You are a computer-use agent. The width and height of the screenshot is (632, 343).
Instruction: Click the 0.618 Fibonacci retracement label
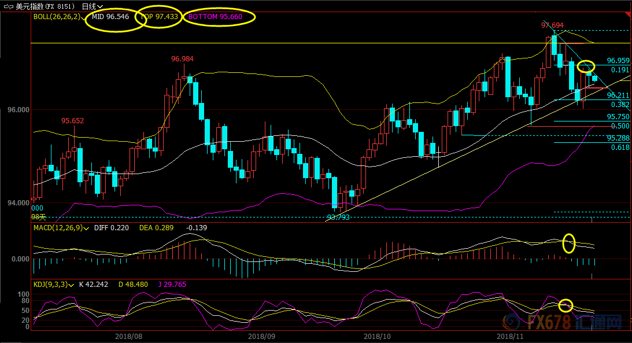pyautogui.click(x=620, y=147)
